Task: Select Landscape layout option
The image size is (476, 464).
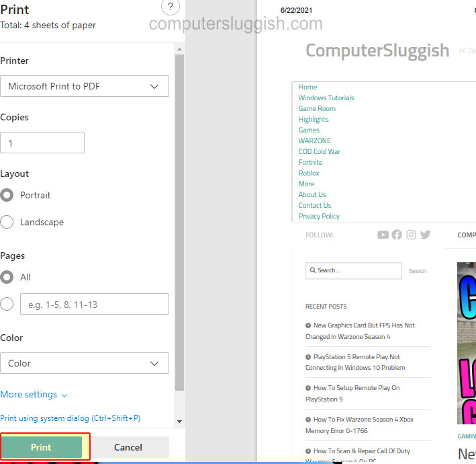Action: pos(7,222)
